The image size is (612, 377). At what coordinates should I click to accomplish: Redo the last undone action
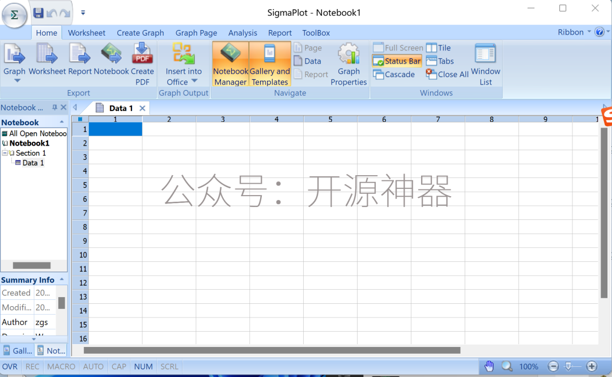(65, 13)
